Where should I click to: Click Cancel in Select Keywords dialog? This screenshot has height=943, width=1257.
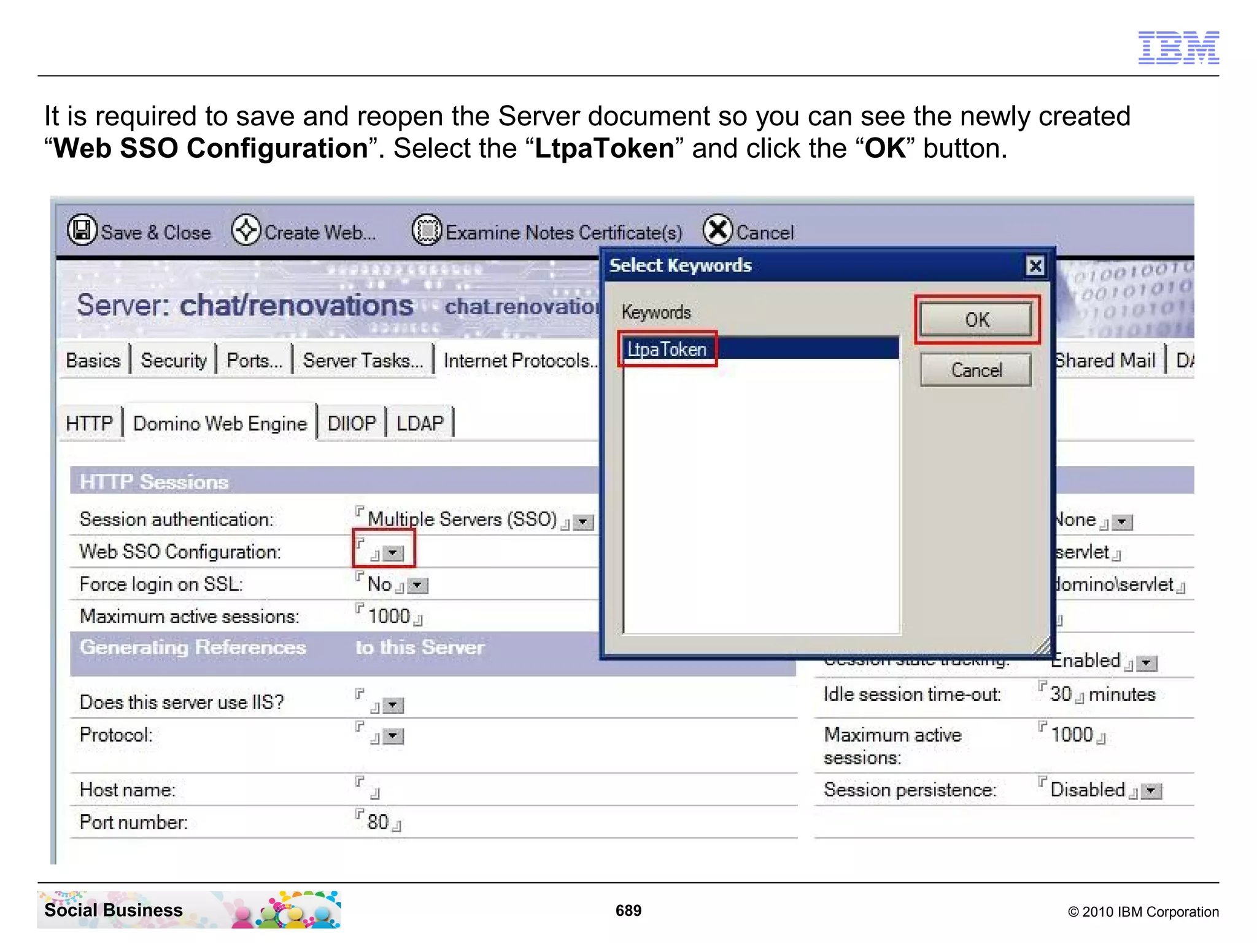coord(976,370)
